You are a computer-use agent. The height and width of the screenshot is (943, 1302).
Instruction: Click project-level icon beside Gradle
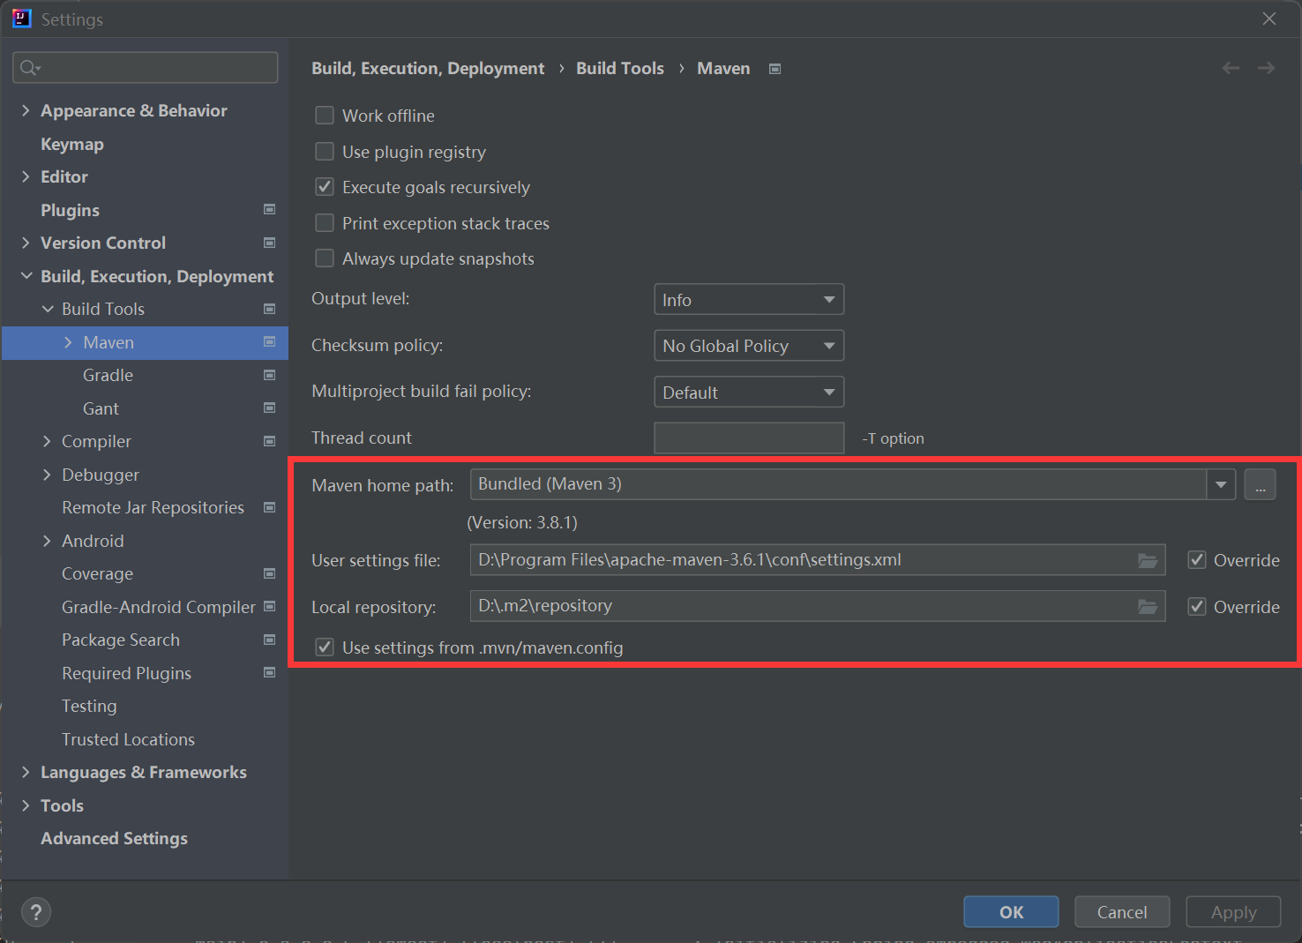point(270,375)
